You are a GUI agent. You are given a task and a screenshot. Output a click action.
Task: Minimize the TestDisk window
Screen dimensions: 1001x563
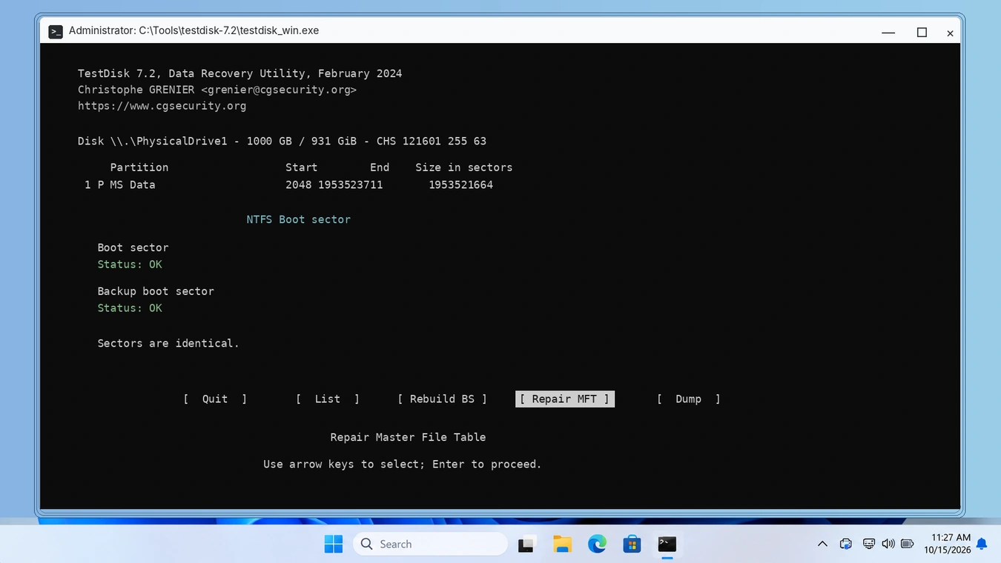pos(889,32)
